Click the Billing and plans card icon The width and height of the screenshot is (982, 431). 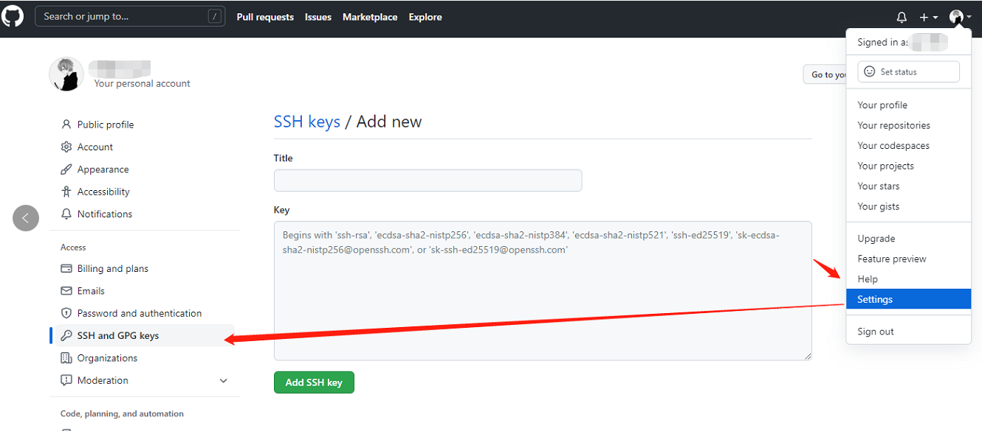pyautogui.click(x=66, y=268)
